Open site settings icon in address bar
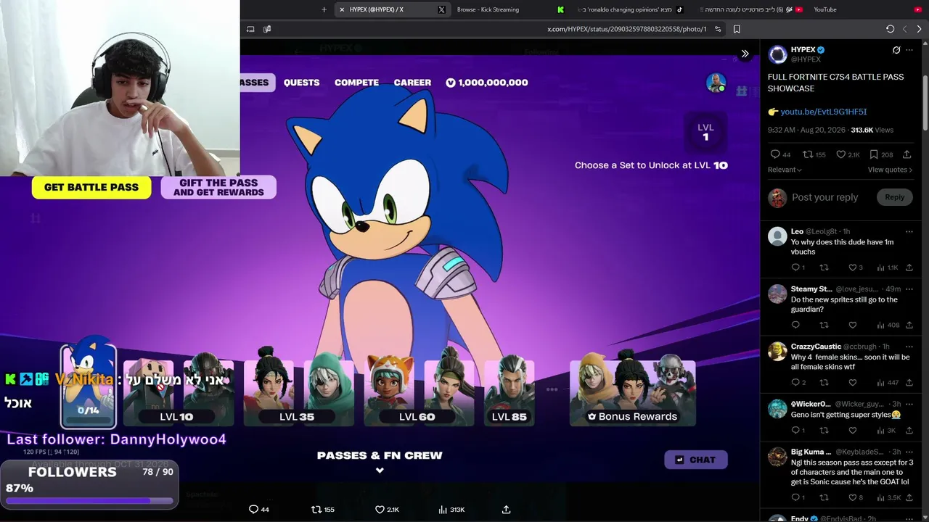929x522 pixels. 718,29
